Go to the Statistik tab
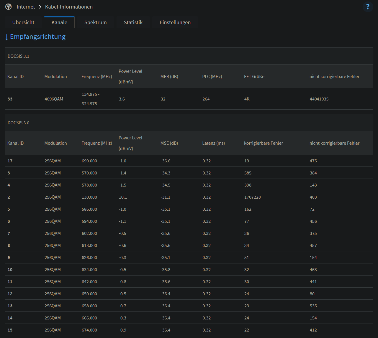Screen dimensions: 378x338 133,22
